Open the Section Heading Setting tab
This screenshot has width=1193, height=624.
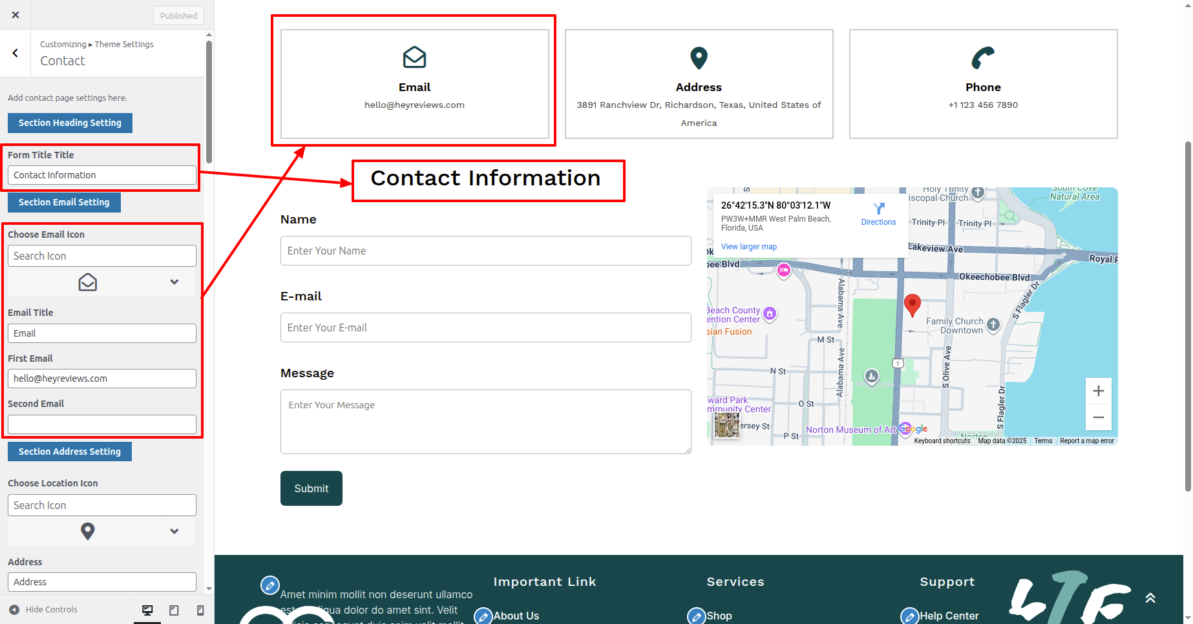[70, 123]
